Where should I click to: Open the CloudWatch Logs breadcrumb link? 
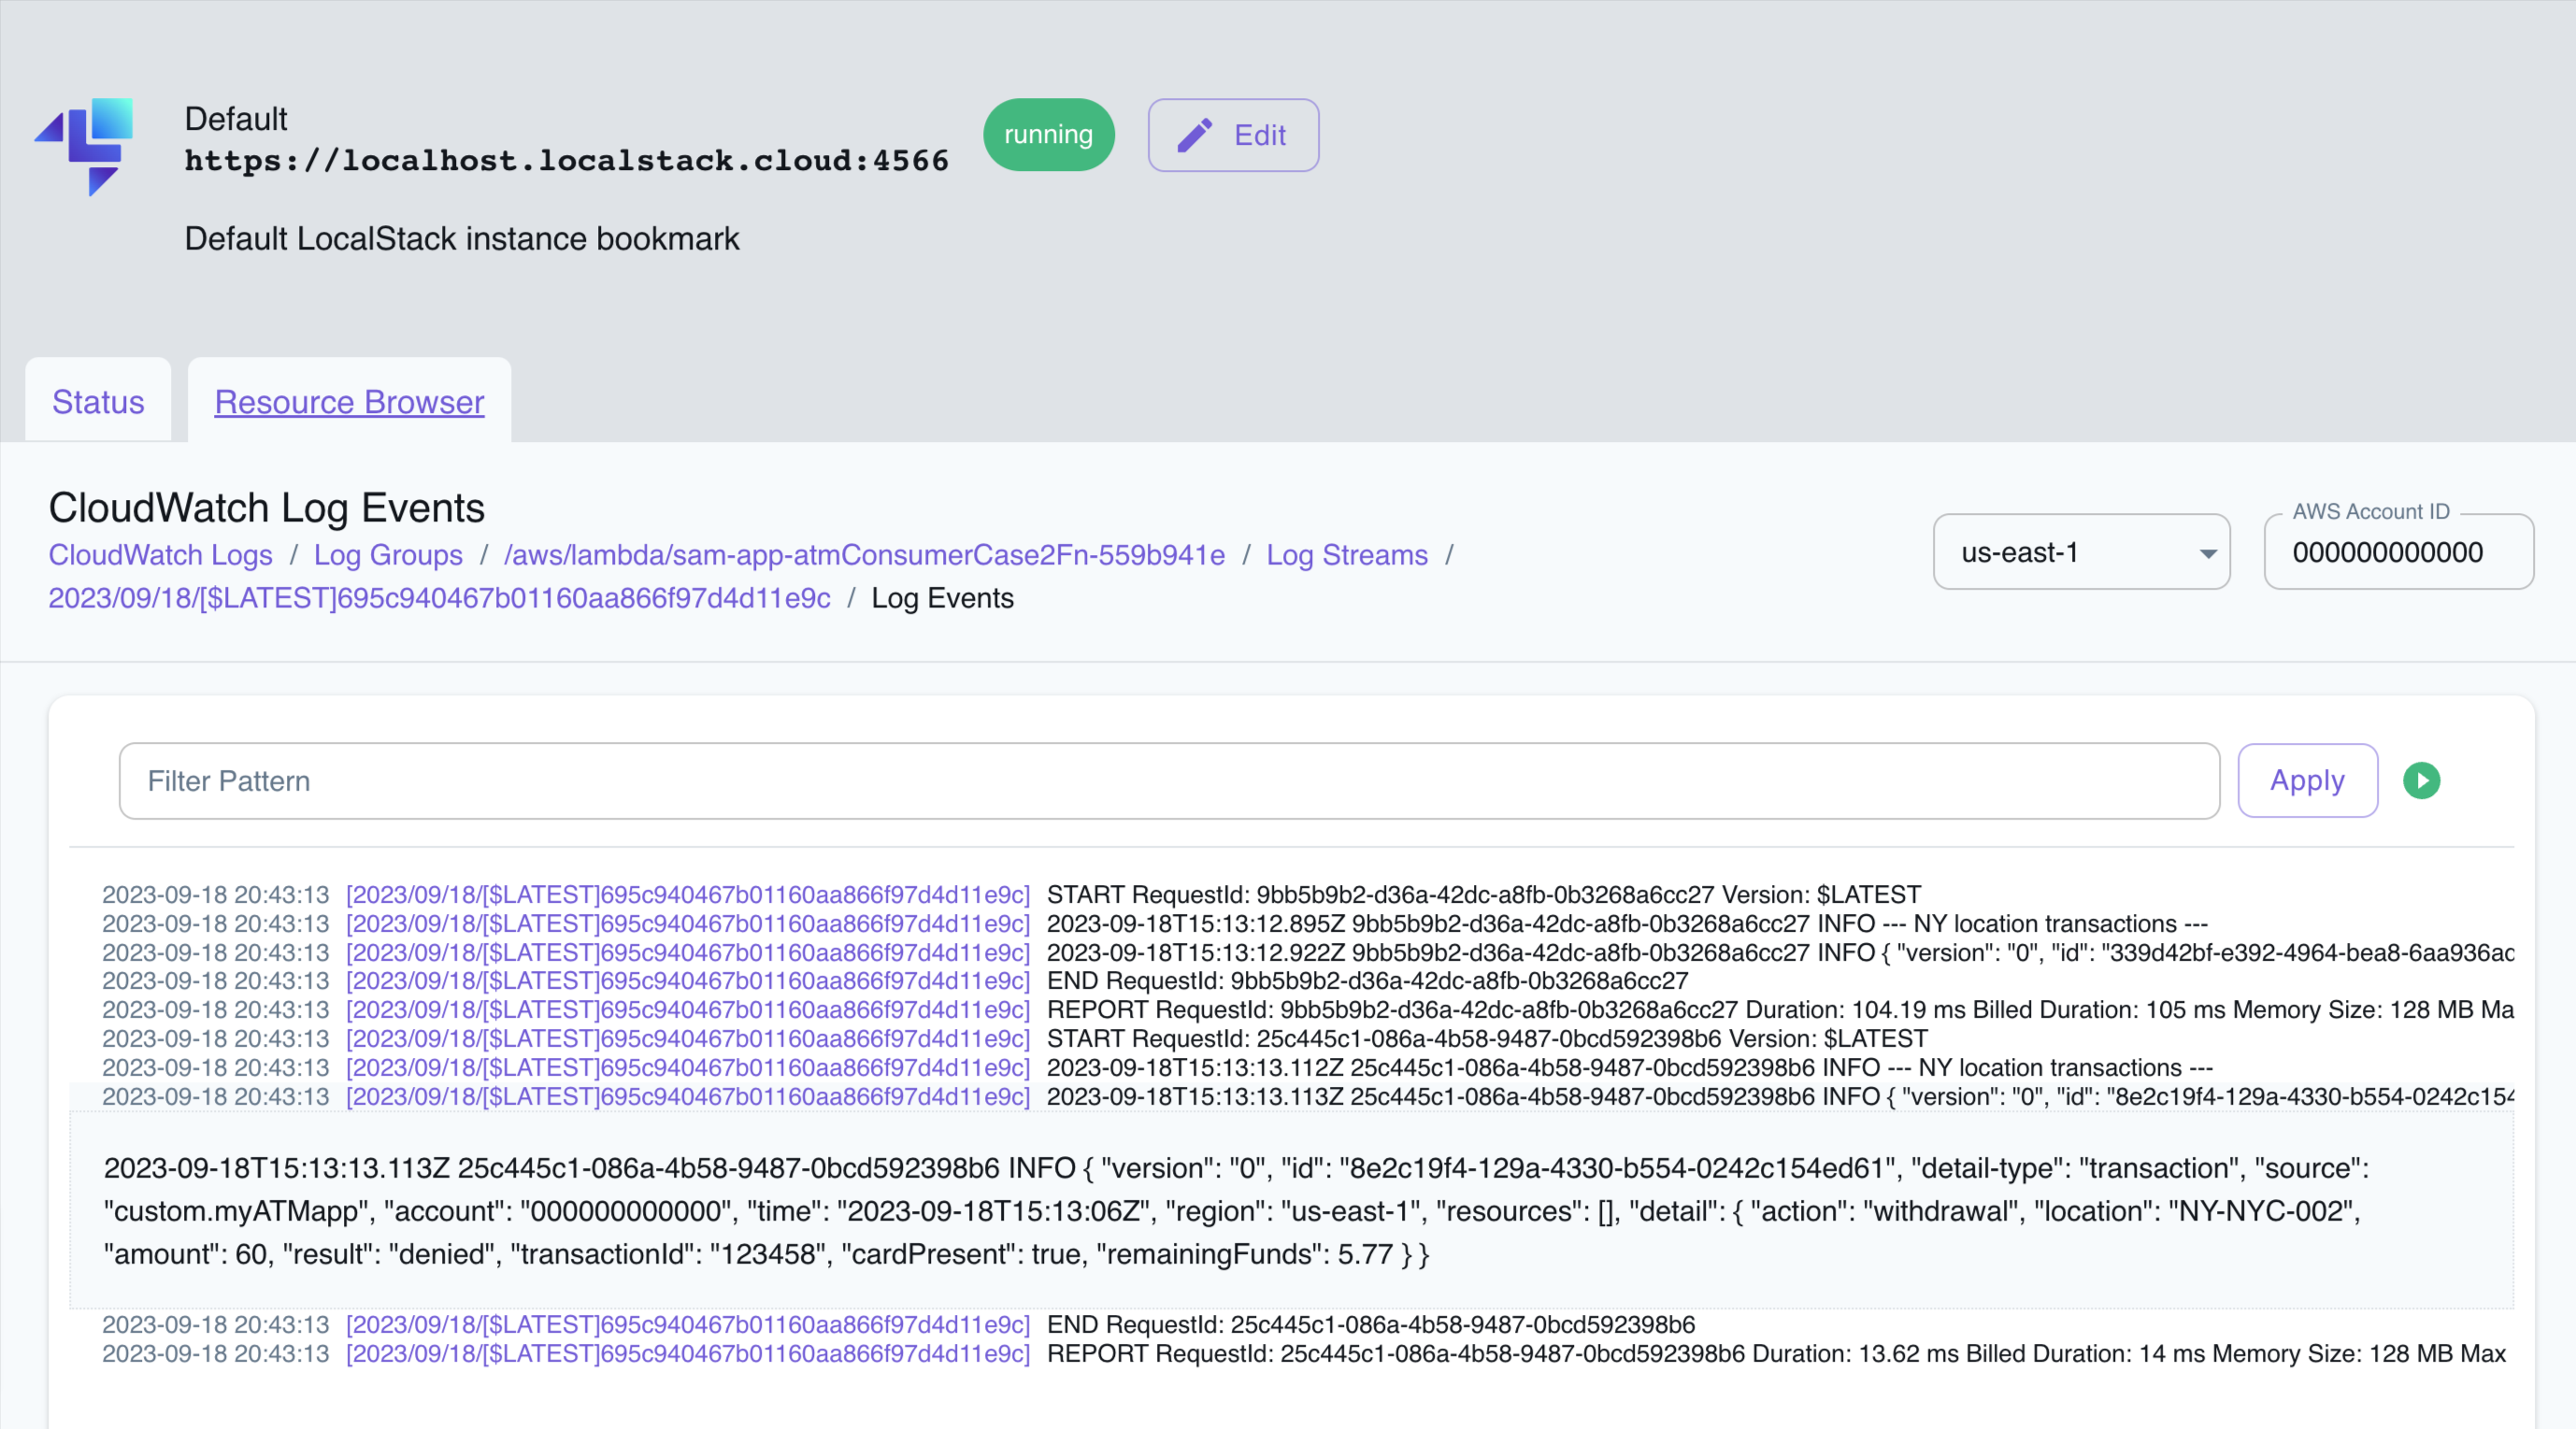pos(160,555)
